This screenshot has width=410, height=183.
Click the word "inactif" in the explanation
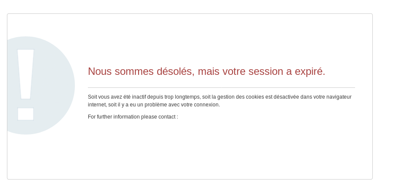coord(138,97)
